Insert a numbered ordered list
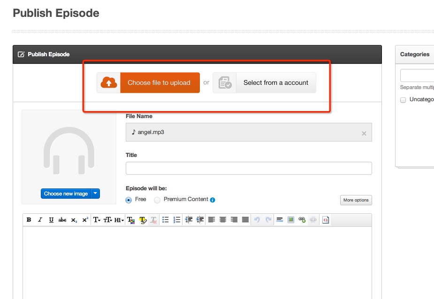Screen dimensions: 434x299 (177, 220)
